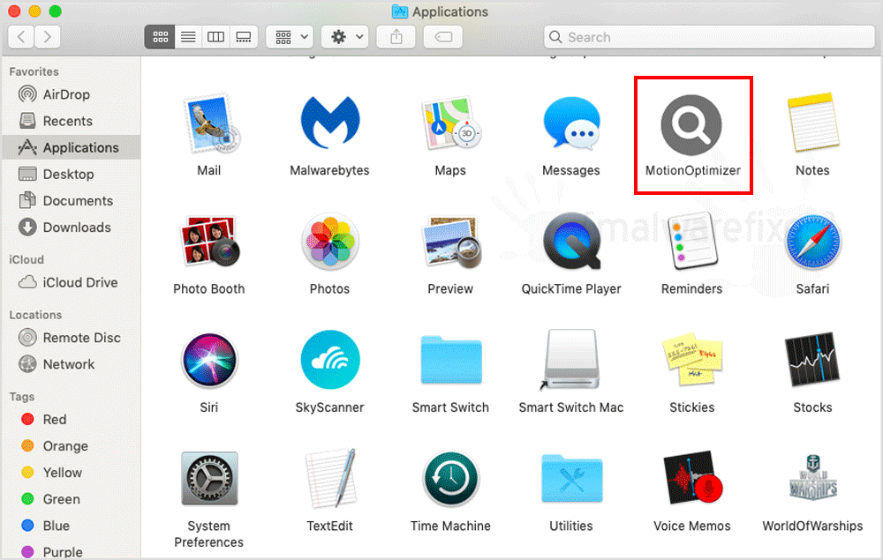Select the Stickies app icon
The height and width of the screenshot is (560, 883).
pos(692,360)
